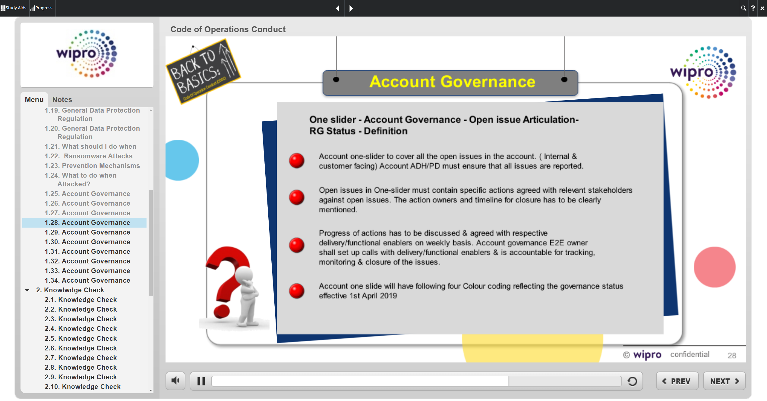
Task: Mute the course audio with speaker icon
Action: click(x=175, y=381)
